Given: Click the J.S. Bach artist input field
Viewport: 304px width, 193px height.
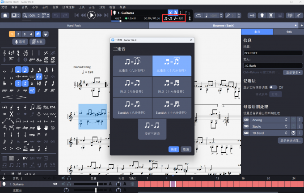Looking at the screenshot, I should click(273, 66).
